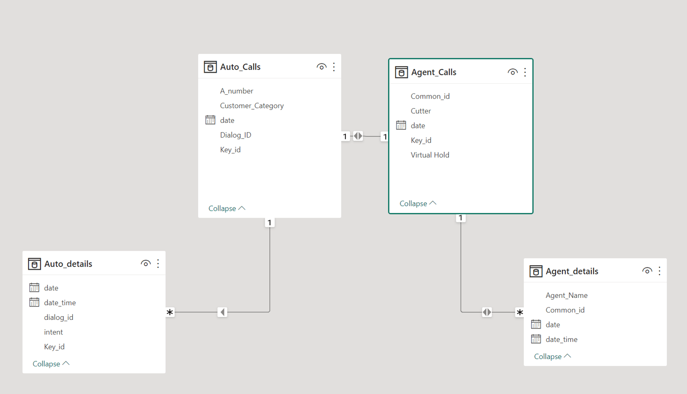The height and width of the screenshot is (394, 687).
Task: Select cross-filter arrow between Auto_Calls and Agent_Calls
Action: point(358,136)
